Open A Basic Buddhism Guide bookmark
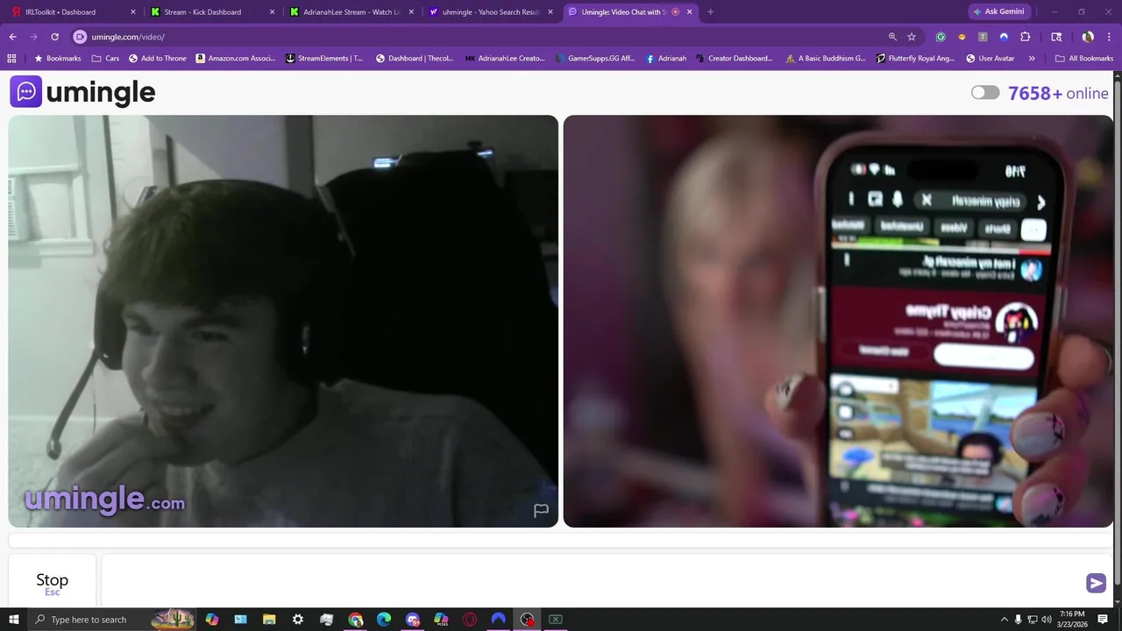 [x=826, y=59]
